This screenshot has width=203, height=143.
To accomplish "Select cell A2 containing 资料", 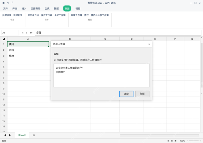I will click(28, 50).
